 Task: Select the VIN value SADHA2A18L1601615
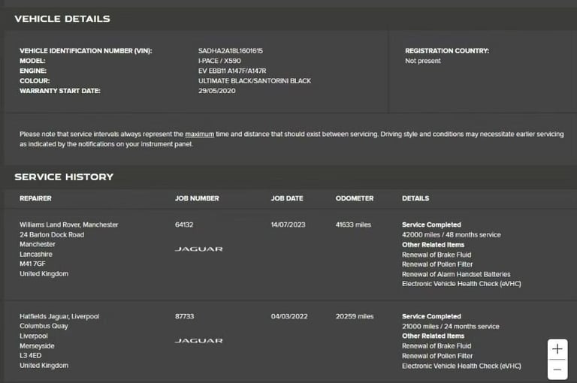(x=231, y=51)
